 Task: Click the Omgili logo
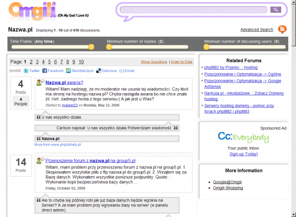tap(32, 11)
